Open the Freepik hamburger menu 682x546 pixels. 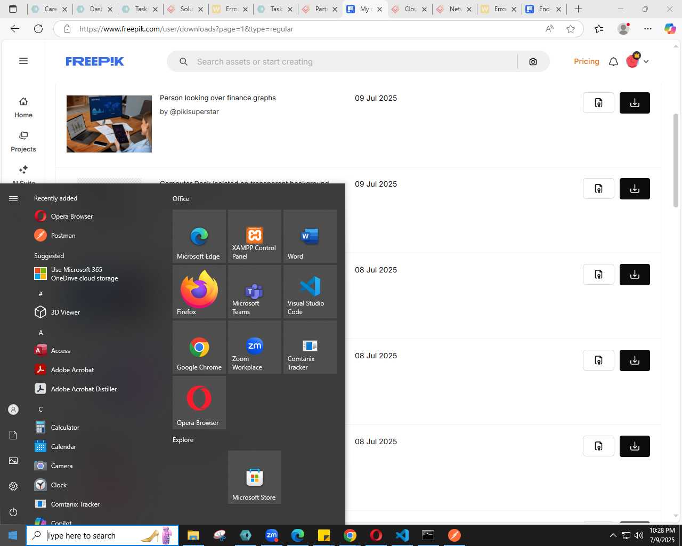pyautogui.click(x=23, y=61)
